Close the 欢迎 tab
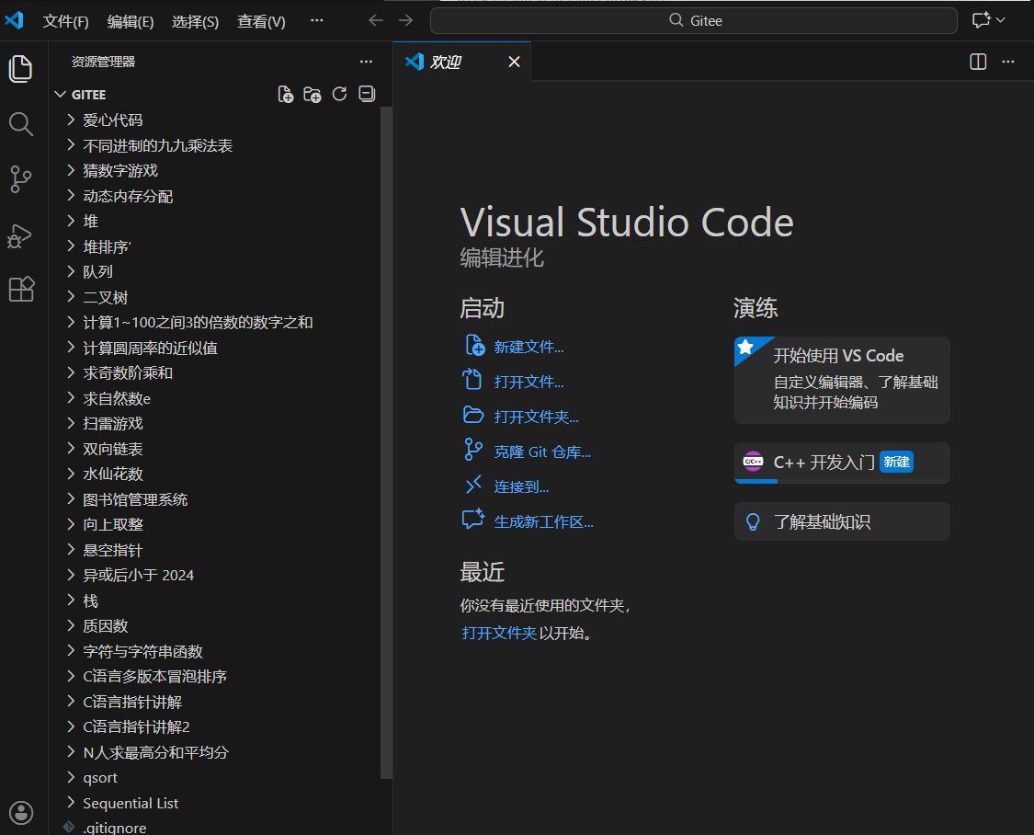The width and height of the screenshot is (1034, 835). coord(515,62)
